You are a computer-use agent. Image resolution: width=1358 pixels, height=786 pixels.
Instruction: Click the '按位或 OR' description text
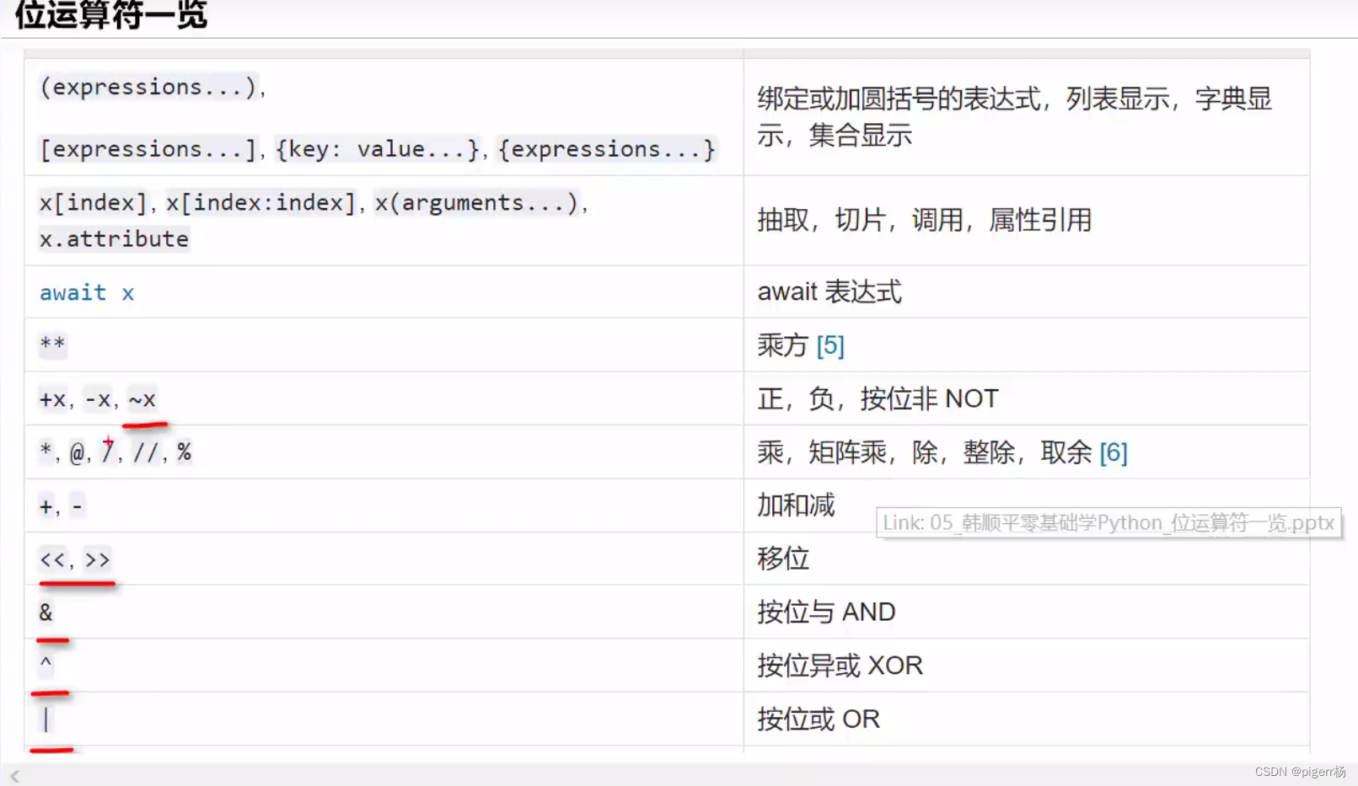[x=819, y=719]
